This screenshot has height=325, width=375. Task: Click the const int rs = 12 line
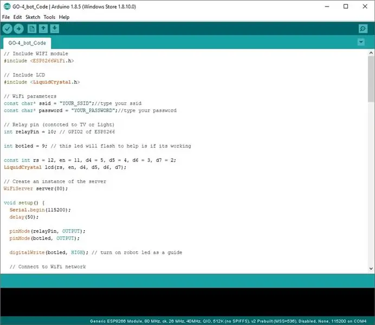click(x=89, y=160)
